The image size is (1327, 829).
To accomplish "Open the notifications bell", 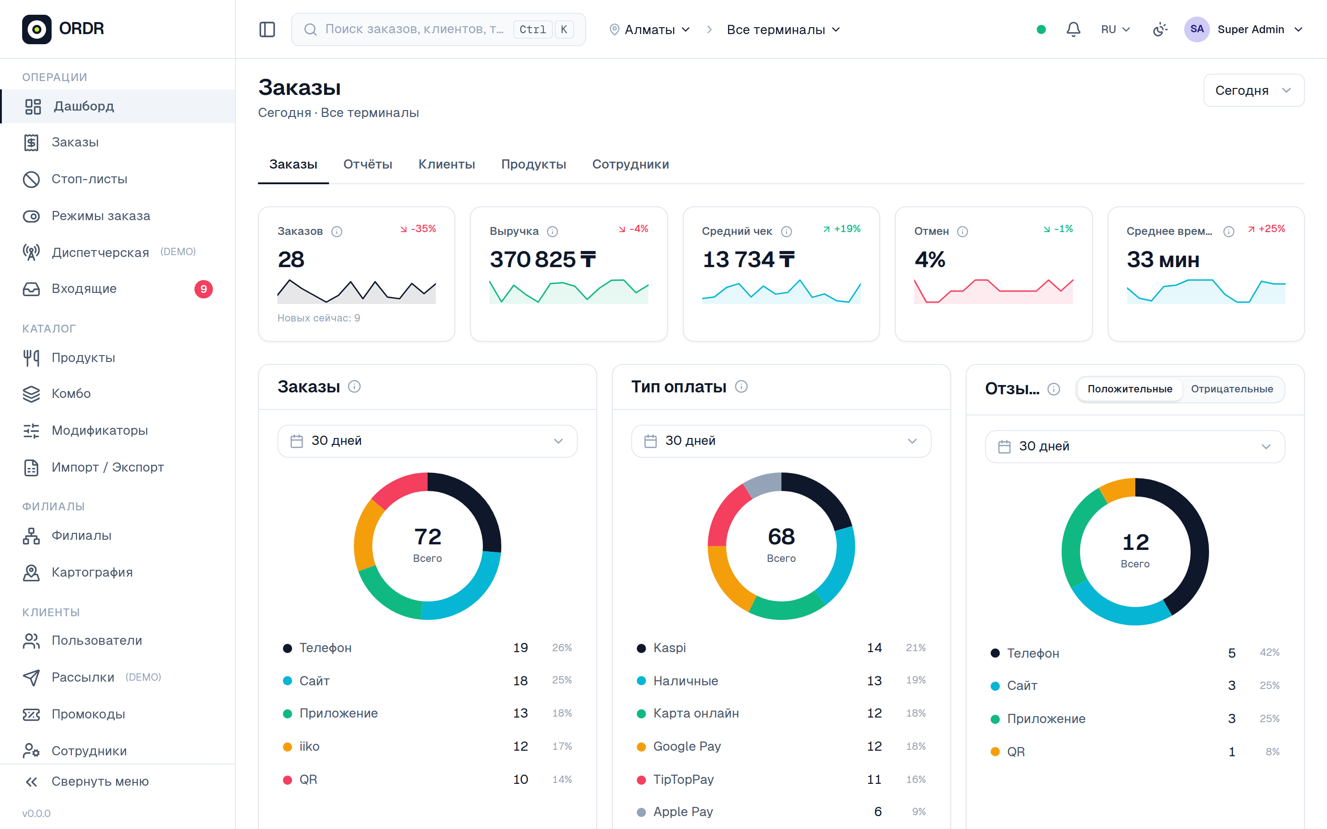I will [x=1073, y=29].
